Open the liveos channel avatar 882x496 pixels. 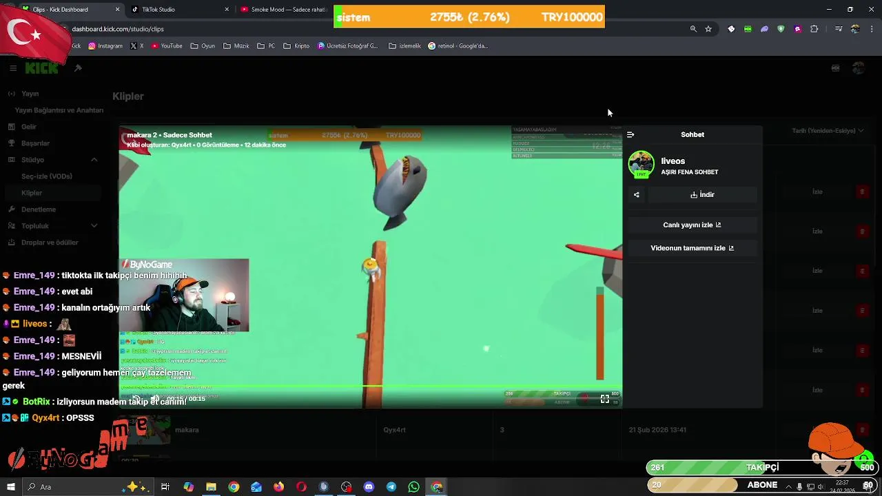pyautogui.click(x=641, y=165)
